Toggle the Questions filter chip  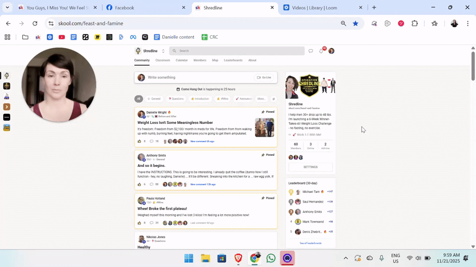[x=176, y=99]
